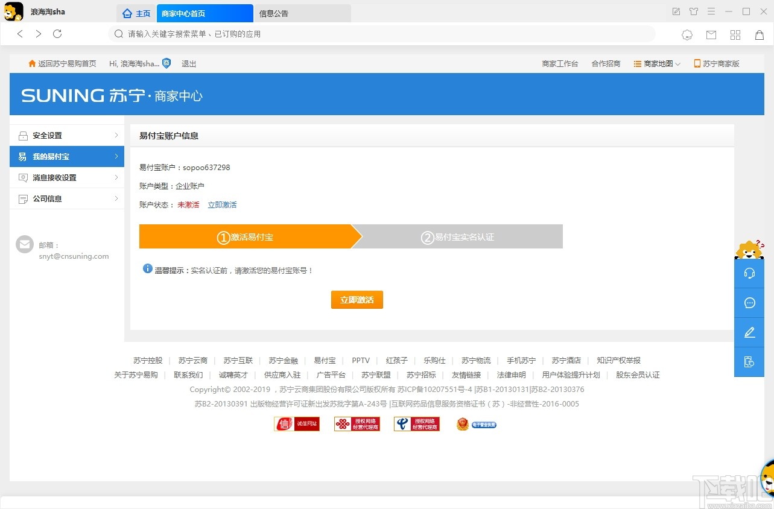Click the mobile phone icon in right sidebar
Viewport: 774px width, 509px height.
click(749, 362)
